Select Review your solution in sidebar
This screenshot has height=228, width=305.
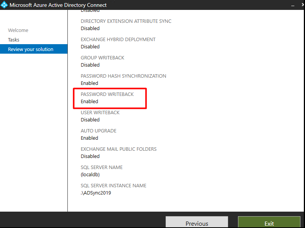30,49
